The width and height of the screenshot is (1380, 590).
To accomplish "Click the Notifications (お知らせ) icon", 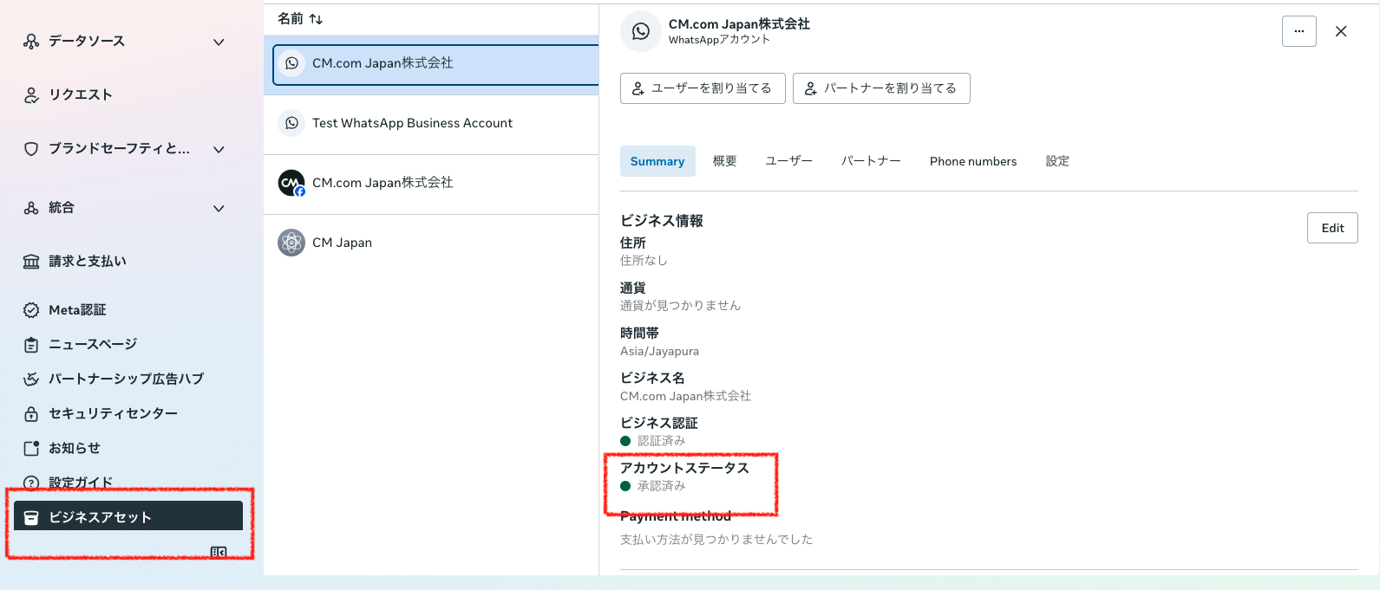I will tap(31, 449).
